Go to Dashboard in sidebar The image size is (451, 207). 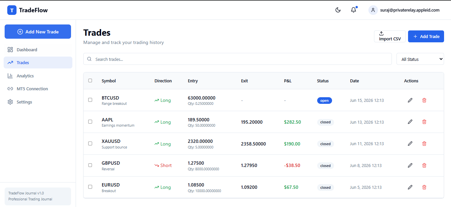pyautogui.click(x=38, y=50)
